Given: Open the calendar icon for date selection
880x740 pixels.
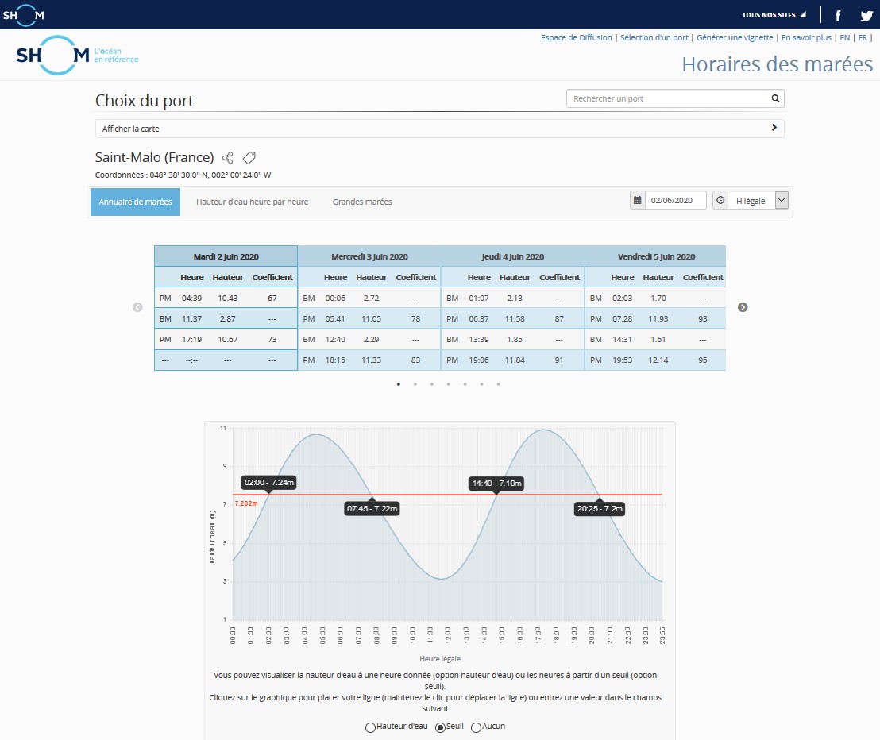Looking at the screenshot, I should coord(638,200).
